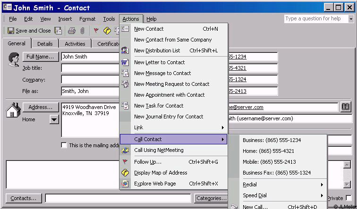
Task: Click the Print toolbar icon
Action: pyautogui.click(x=72, y=31)
